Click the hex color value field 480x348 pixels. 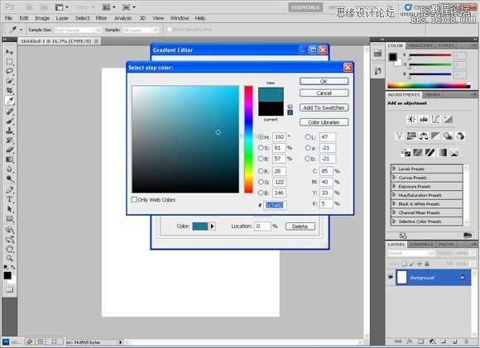click(275, 205)
